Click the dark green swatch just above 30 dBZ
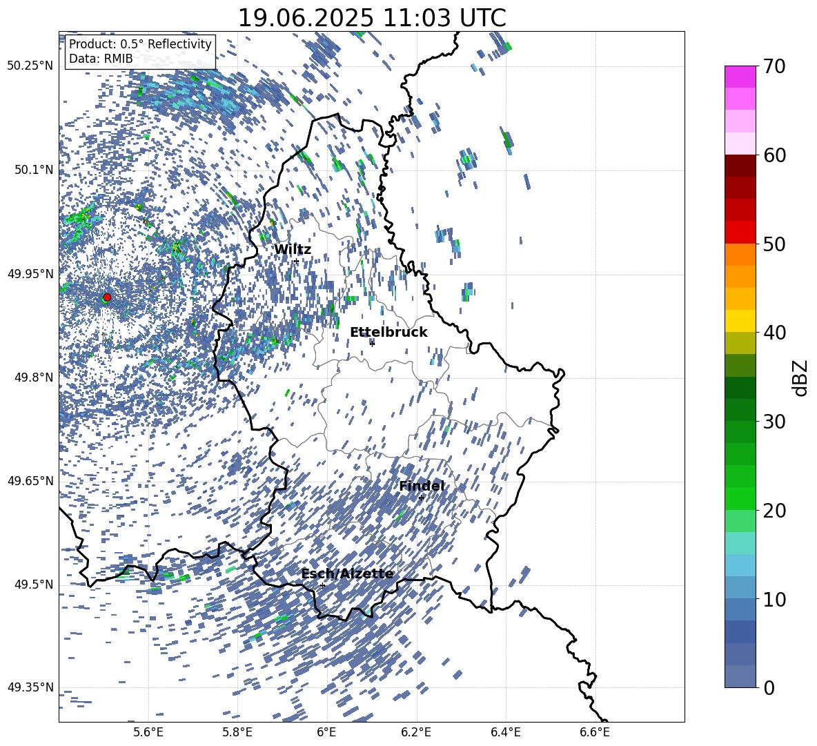817x746 pixels. coord(740,410)
